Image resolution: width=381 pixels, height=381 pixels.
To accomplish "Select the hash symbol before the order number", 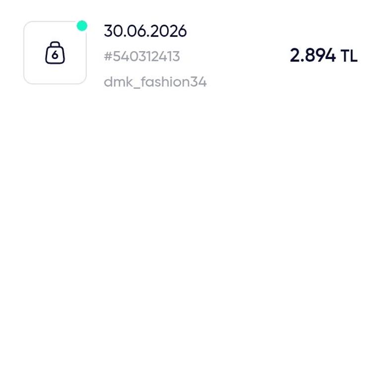I will [x=108, y=57].
